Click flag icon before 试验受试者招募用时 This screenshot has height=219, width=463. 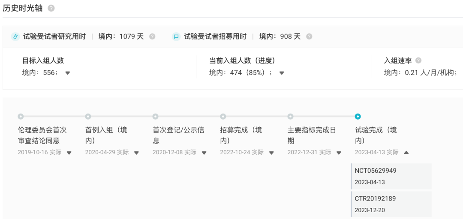pos(176,36)
